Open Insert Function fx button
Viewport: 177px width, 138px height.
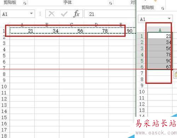coord(76,14)
